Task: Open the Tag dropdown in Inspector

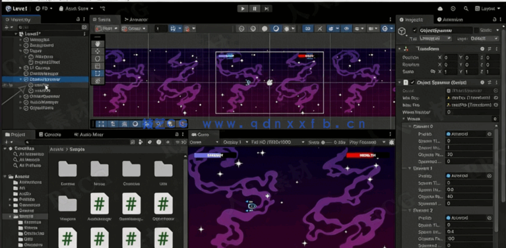Action: click(435, 38)
